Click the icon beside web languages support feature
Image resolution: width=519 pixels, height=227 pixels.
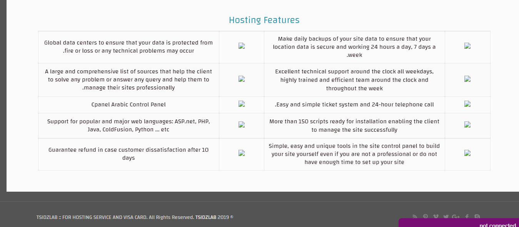pyautogui.click(x=242, y=124)
